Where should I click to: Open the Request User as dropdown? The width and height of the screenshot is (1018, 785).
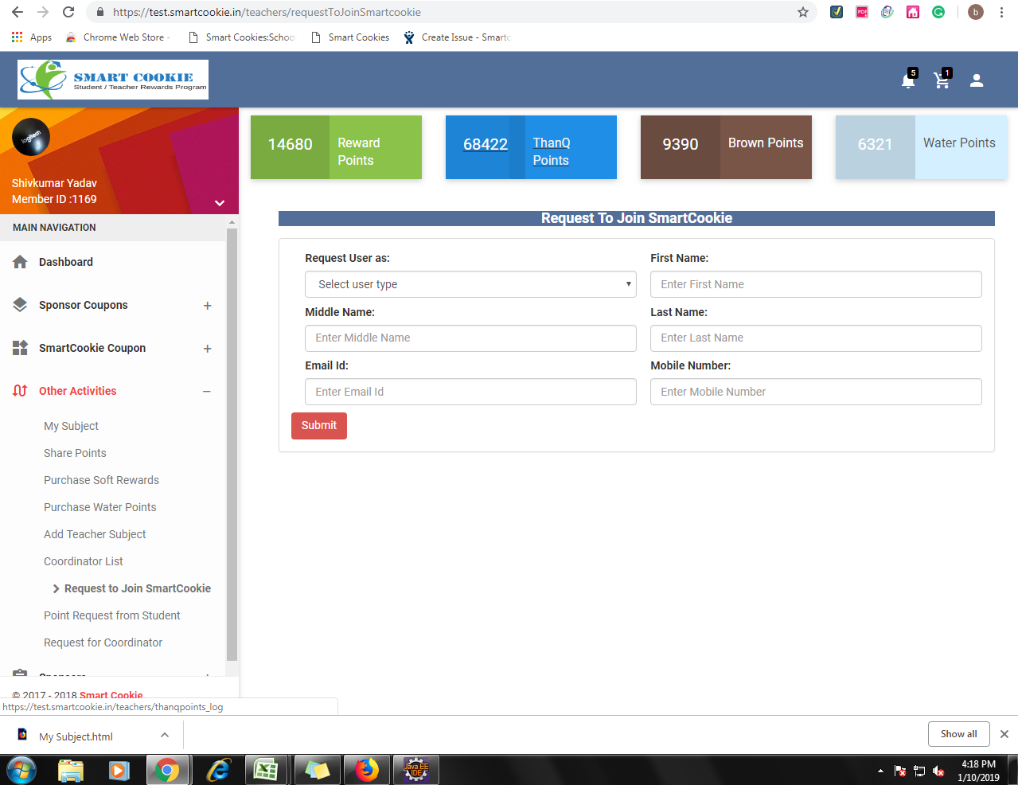(x=470, y=284)
